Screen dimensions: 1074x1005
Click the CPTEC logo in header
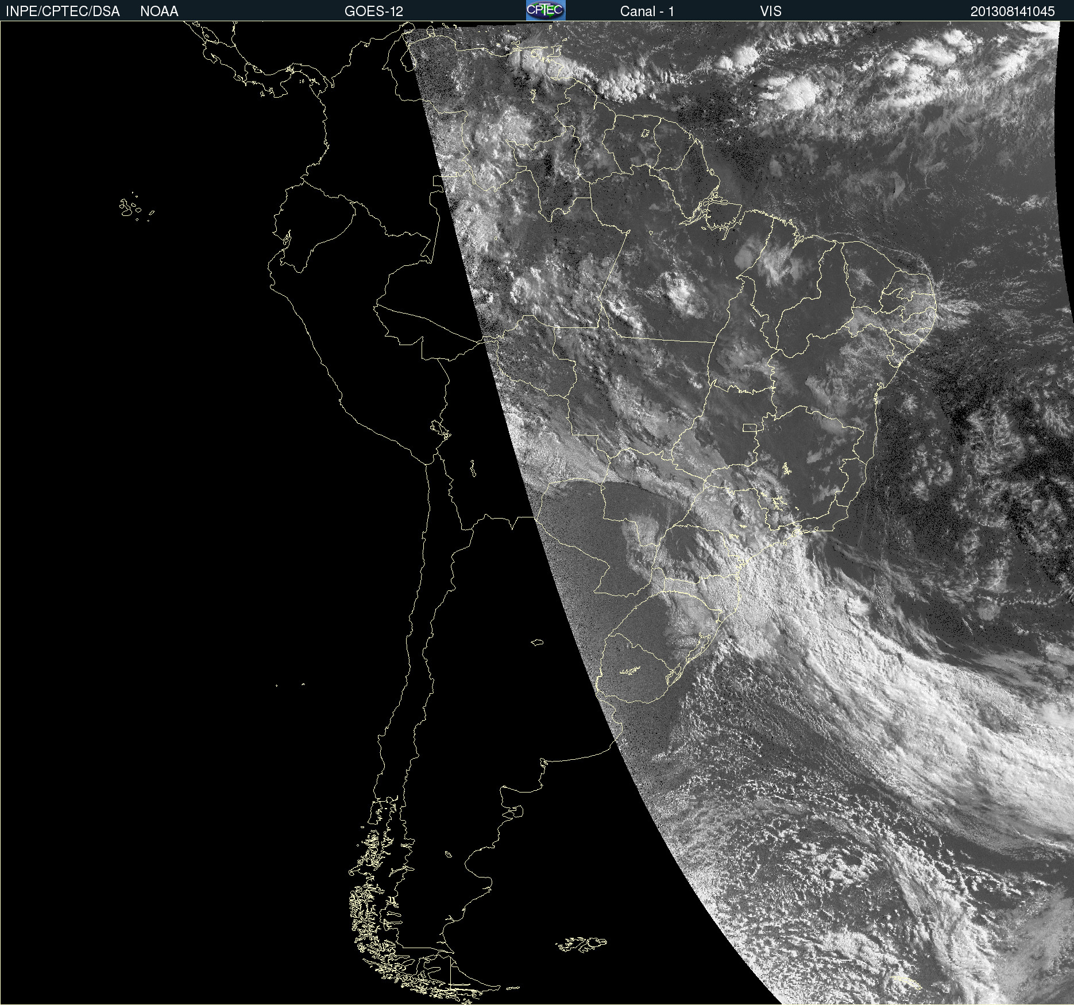546,10
